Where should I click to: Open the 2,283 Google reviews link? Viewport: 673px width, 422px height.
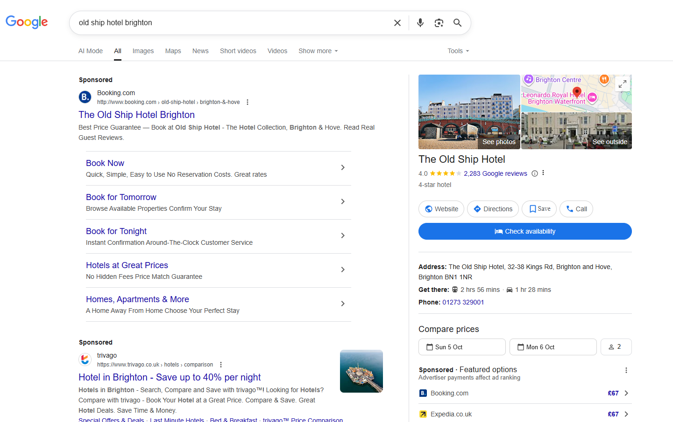[495, 173]
